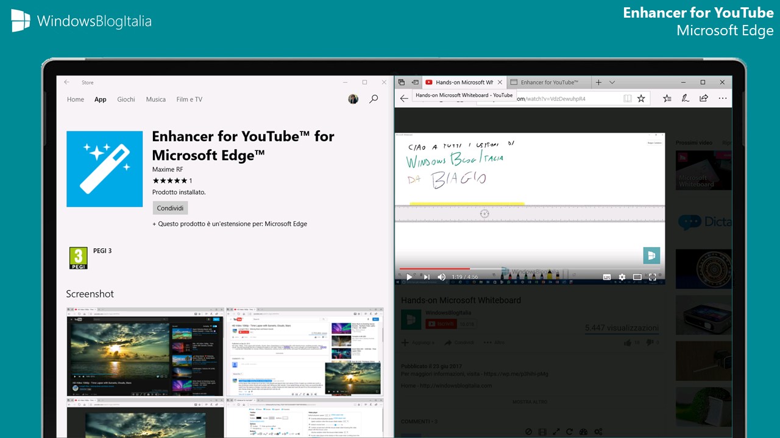Image resolution: width=780 pixels, height=438 pixels.
Task: Skip to the next YouTube video
Action: (x=427, y=277)
